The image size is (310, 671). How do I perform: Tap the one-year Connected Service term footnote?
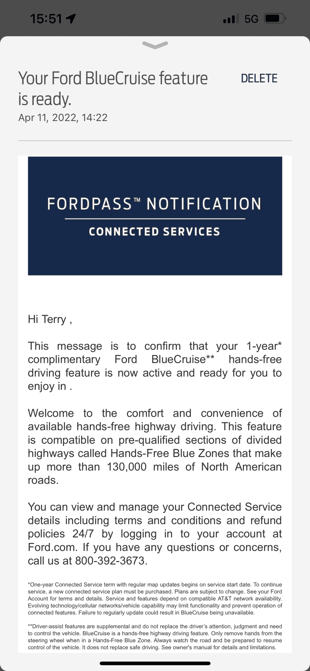(x=155, y=598)
